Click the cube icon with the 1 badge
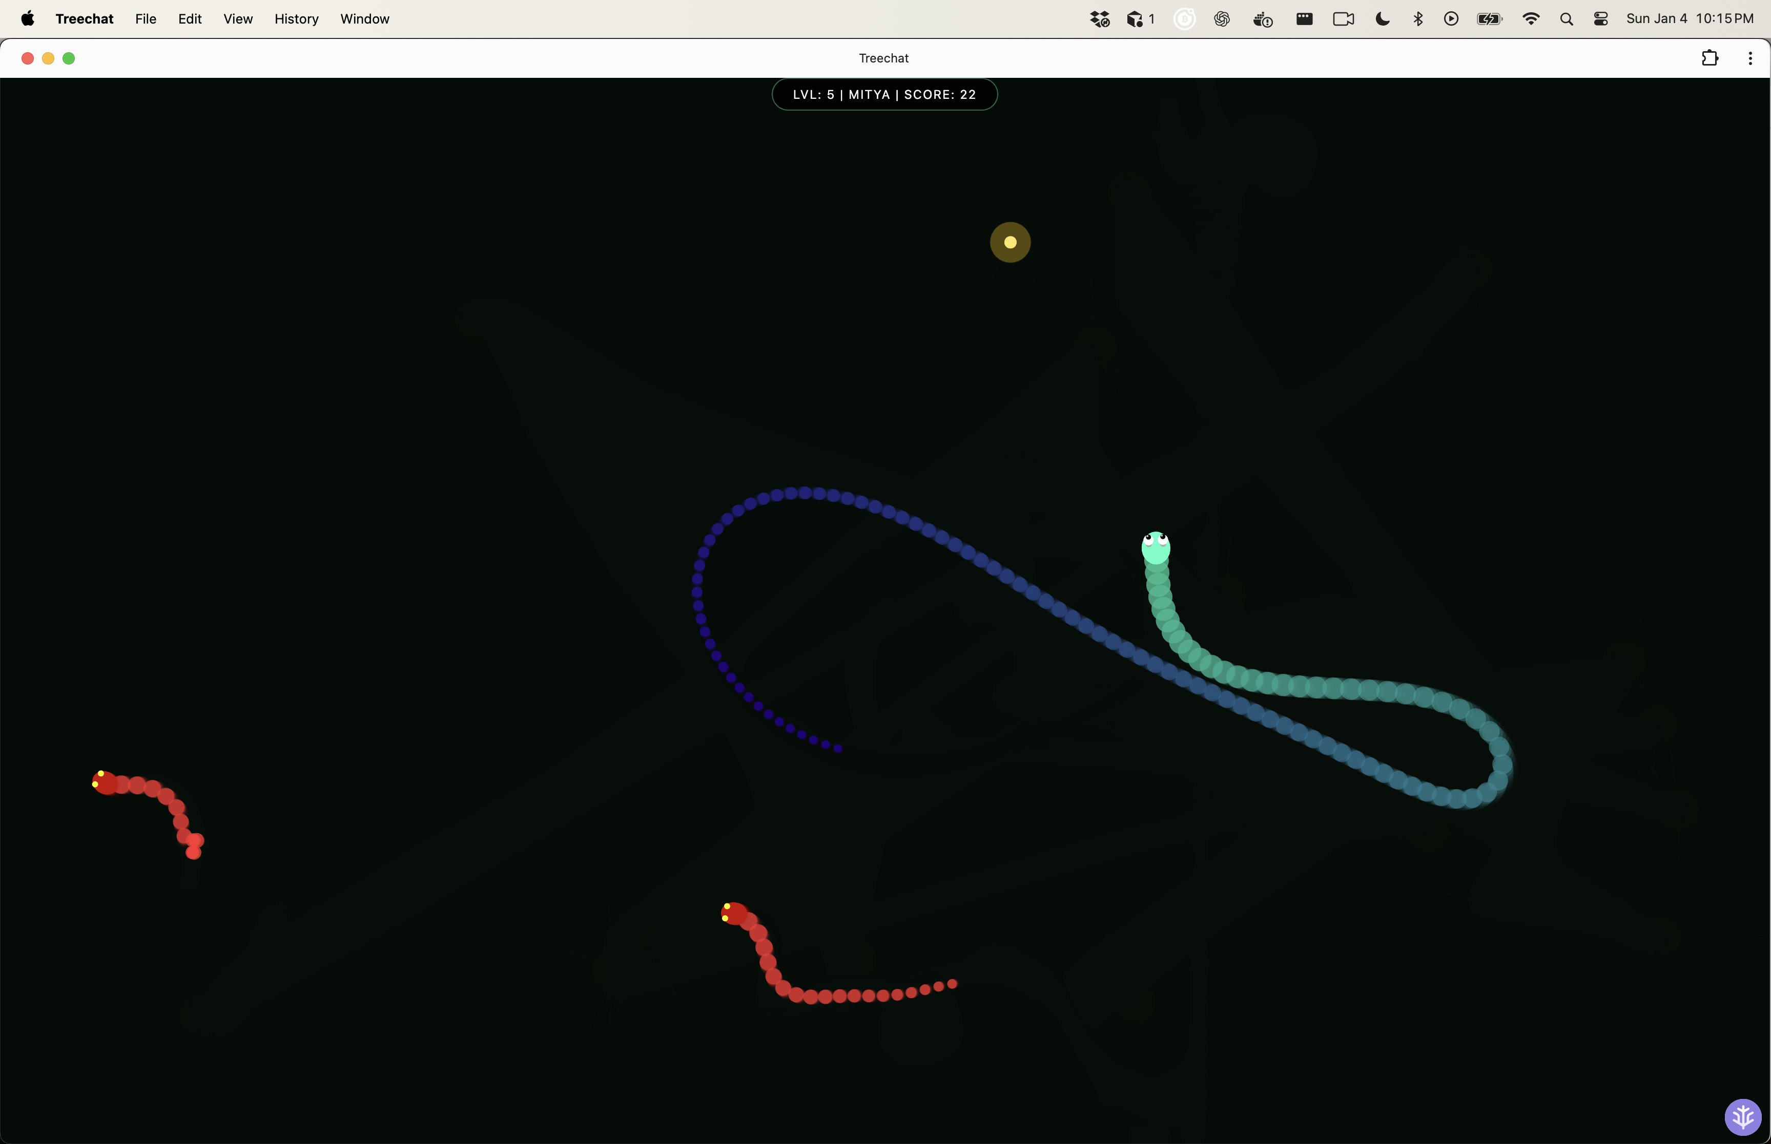The image size is (1771, 1144). (x=1140, y=18)
